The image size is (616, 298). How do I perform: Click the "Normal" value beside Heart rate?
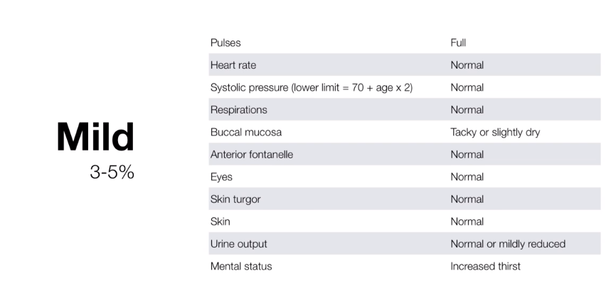(467, 65)
